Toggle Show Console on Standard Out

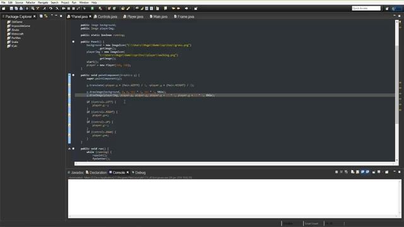(363, 172)
